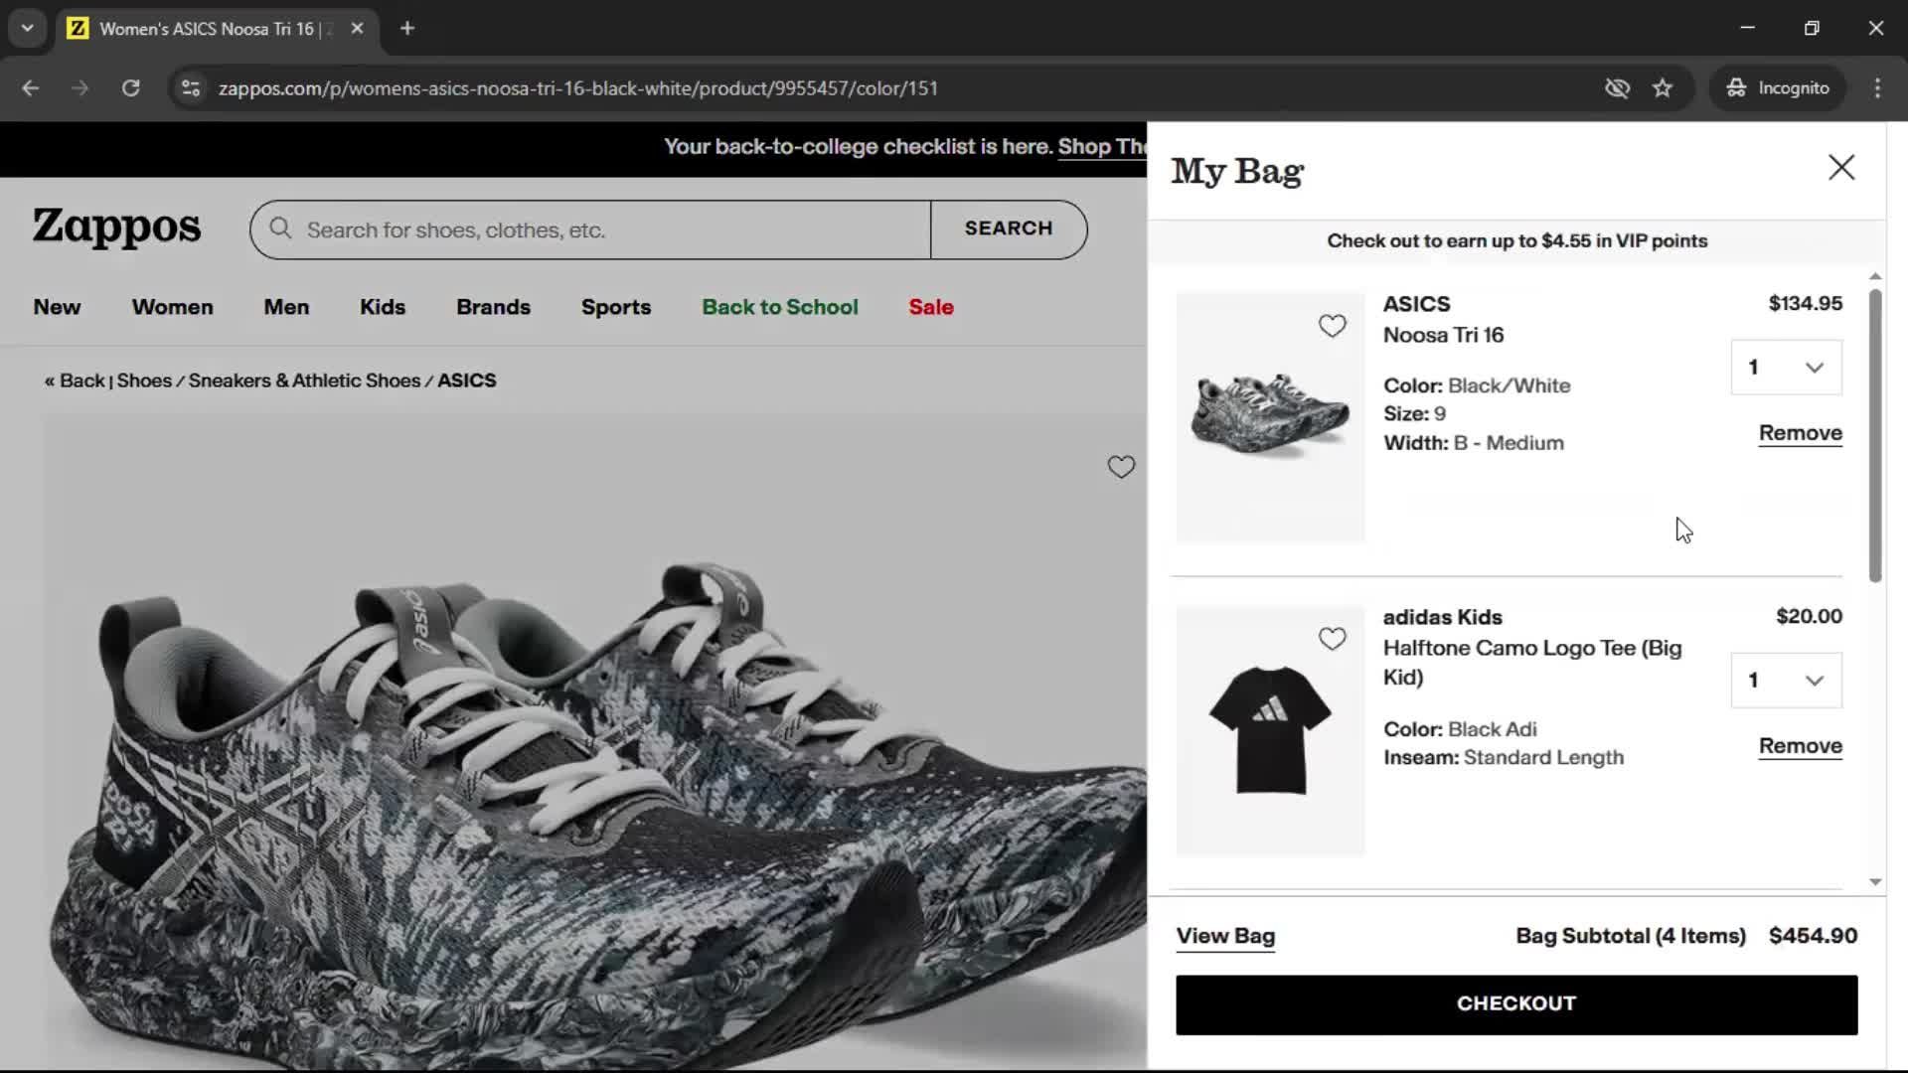Favorite the main product image shoe
Screen dimensions: 1908x1073
tap(1121, 467)
